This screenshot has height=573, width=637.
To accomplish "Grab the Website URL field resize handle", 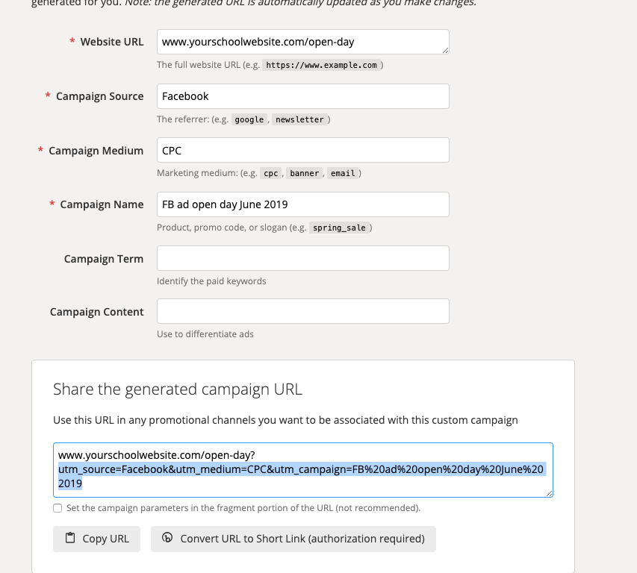I will tap(445, 50).
